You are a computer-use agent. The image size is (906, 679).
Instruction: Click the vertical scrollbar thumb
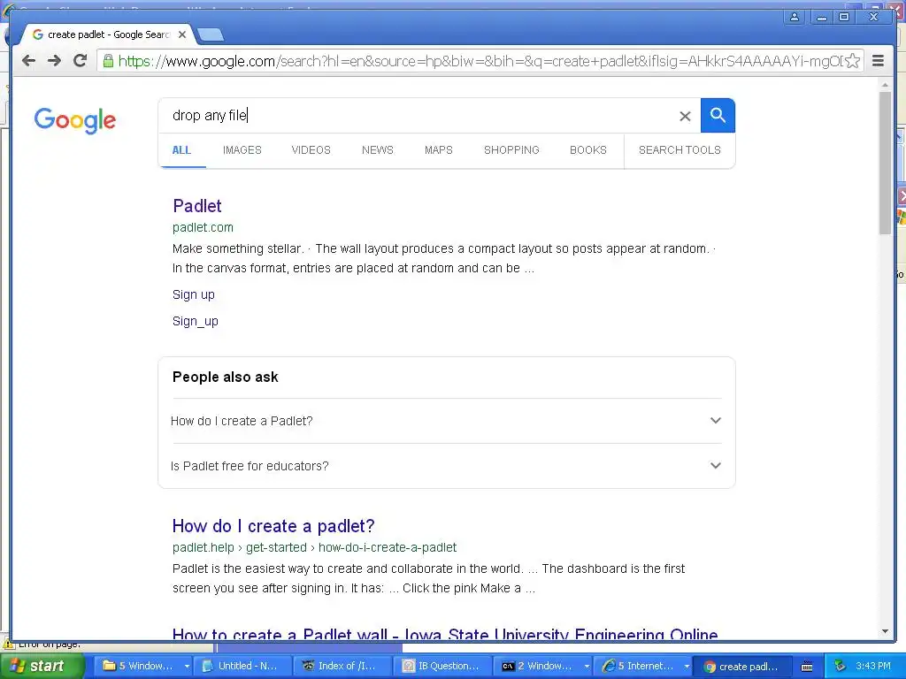pyautogui.click(x=885, y=163)
